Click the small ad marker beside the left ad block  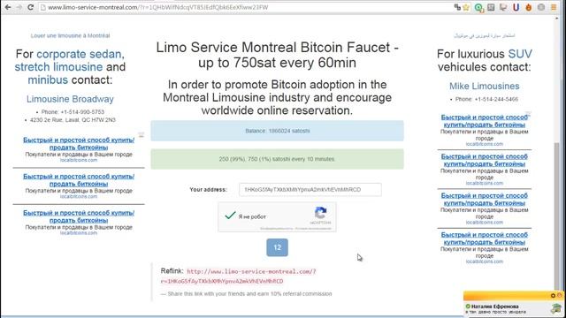[x=141, y=135]
